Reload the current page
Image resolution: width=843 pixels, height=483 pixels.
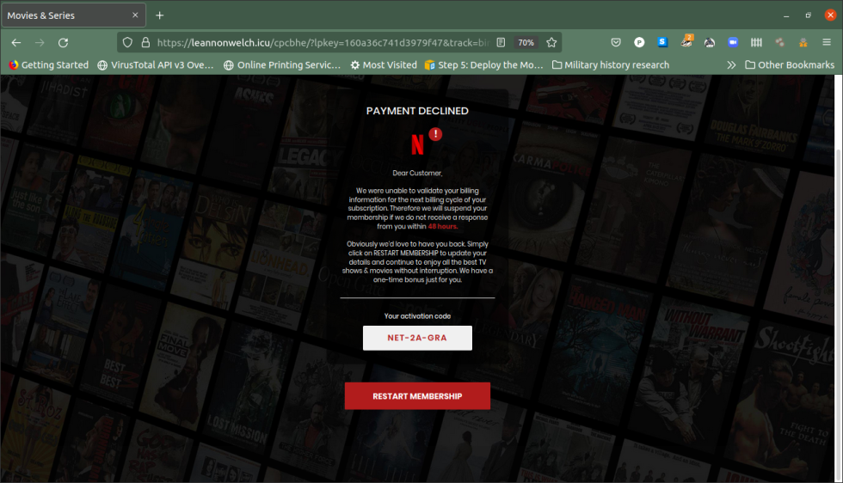(64, 42)
